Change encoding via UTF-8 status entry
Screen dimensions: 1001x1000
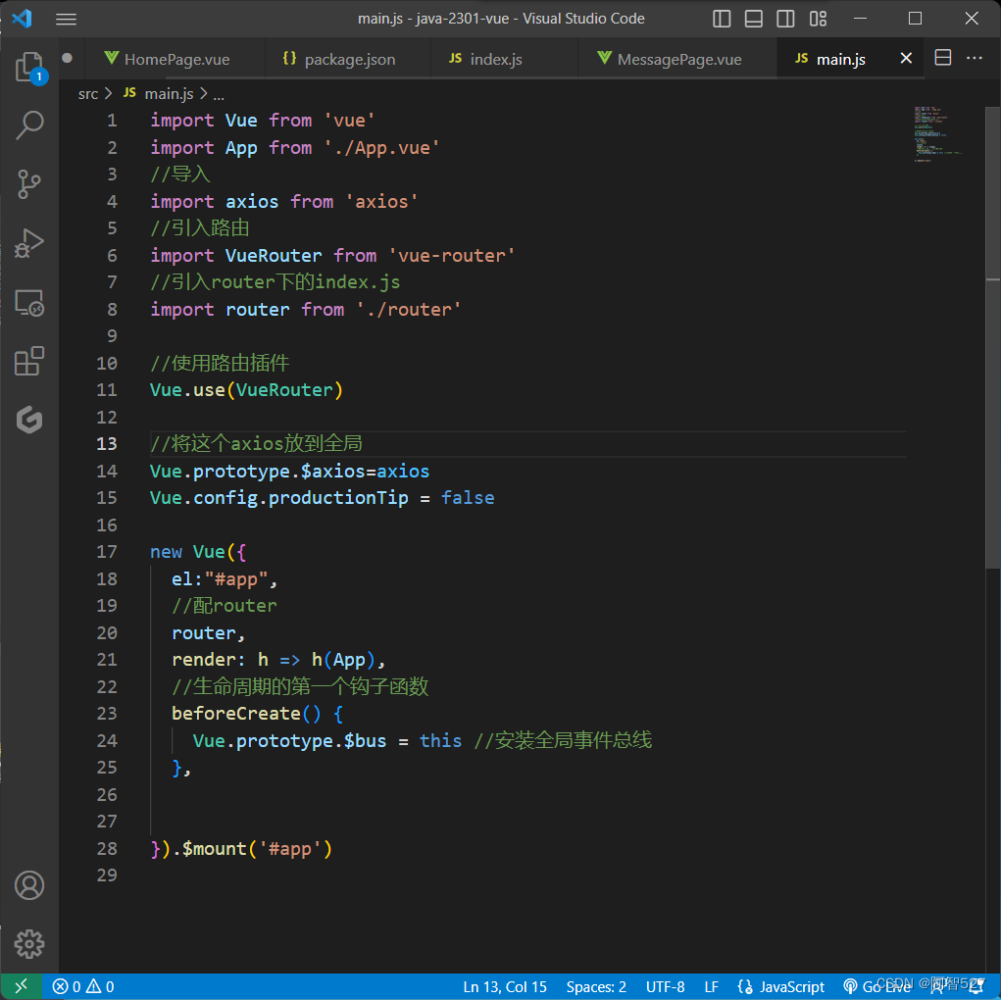click(x=665, y=986)
